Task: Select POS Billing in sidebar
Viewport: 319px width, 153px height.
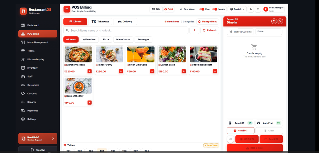Action: pos(38,34)
